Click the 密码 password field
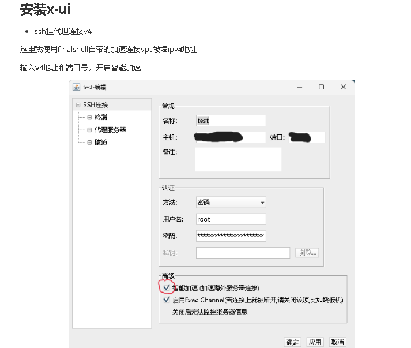 point(231,235)
